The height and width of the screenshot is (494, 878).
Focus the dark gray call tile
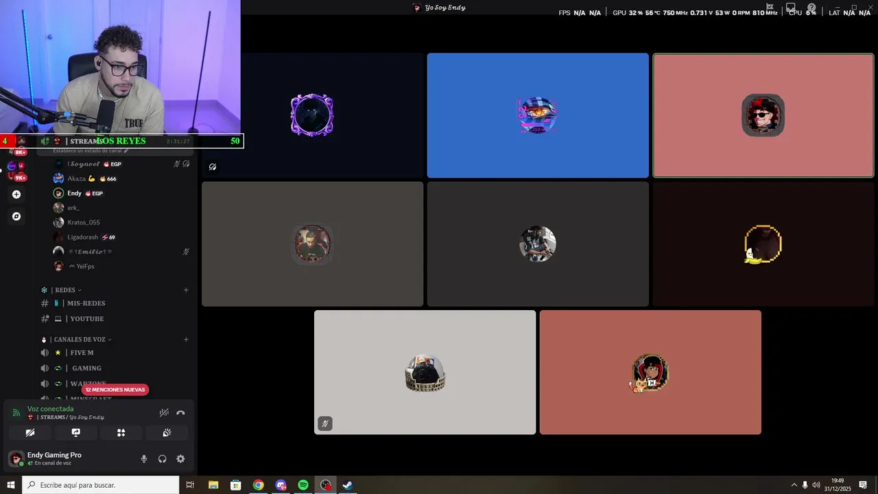(538, 244)
